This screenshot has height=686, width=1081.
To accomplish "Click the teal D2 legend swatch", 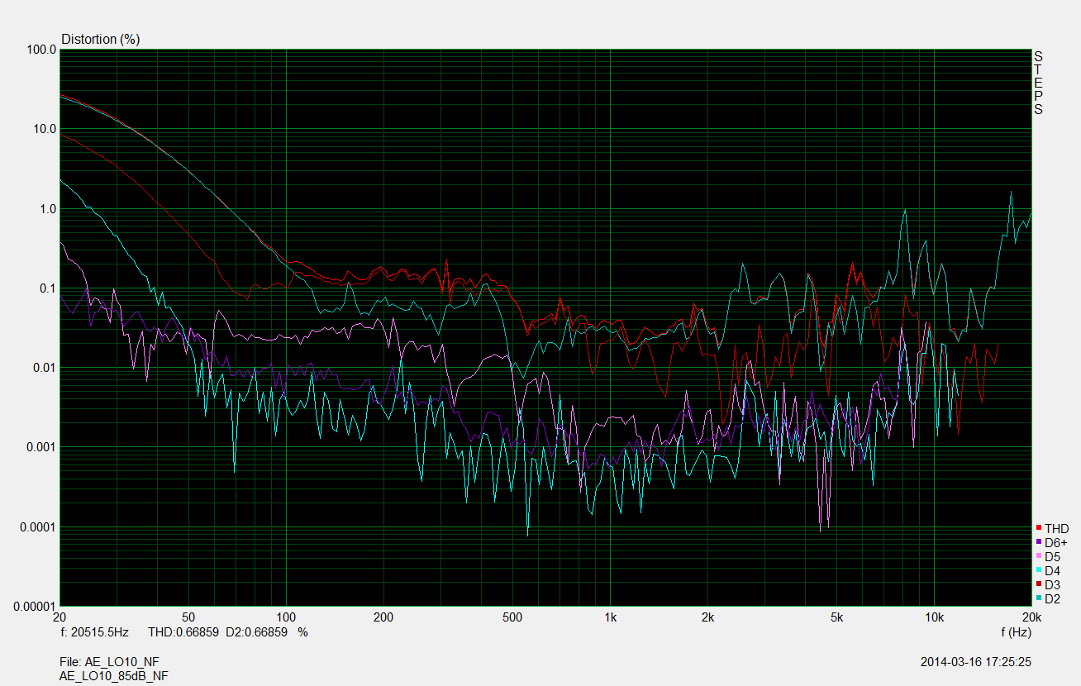I will point(1038,598).
